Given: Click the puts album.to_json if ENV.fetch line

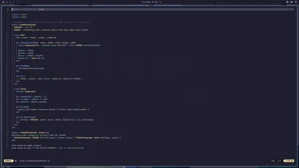Looking at the screenshot, I should pyautogui.click(x=48, y=148).
